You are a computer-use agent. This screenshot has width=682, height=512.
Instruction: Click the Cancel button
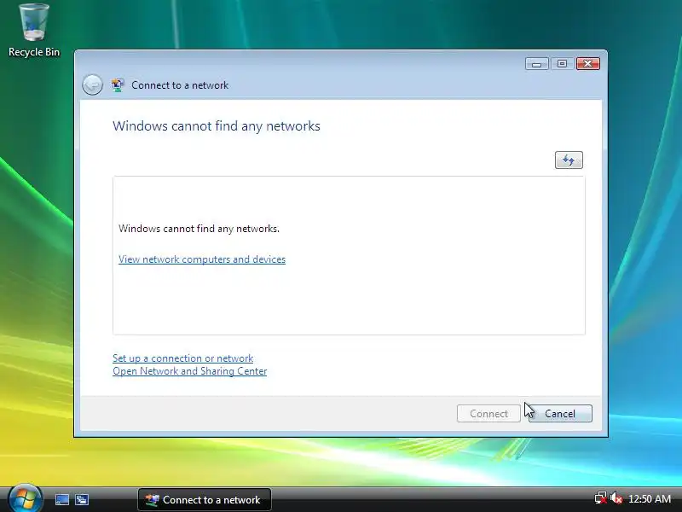coord(560,413)
